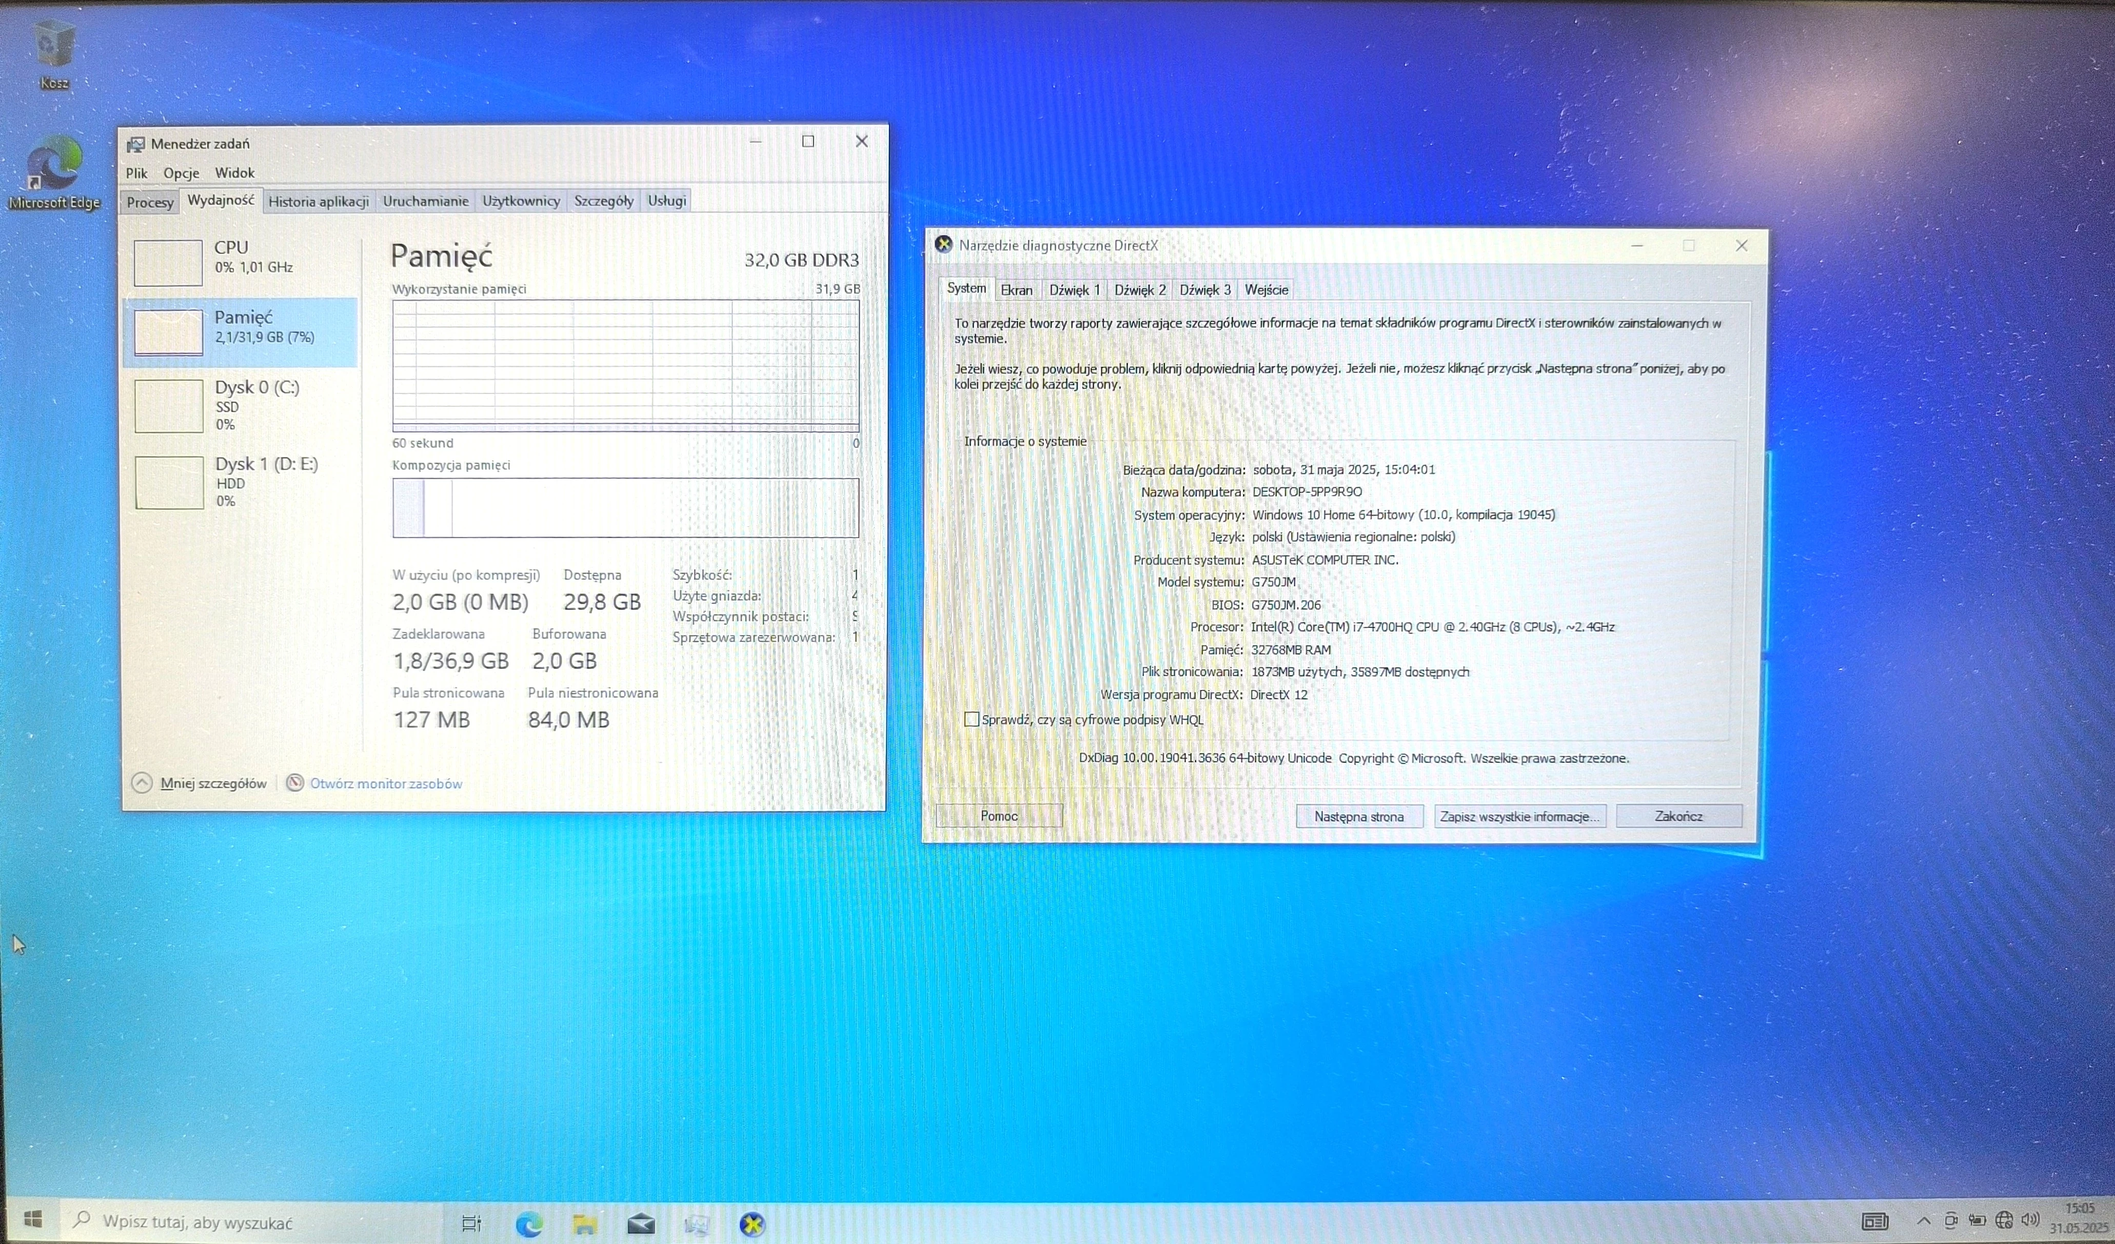This screenshot has height=1244, width=2115.
Task: Expand hidden system tray icons chevron
Action: pyautogui.click(x=1924, y=1220)
